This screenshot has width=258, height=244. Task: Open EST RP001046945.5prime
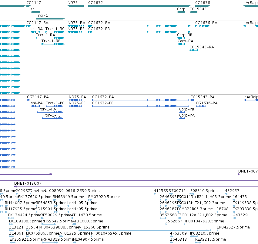[111, 233]
